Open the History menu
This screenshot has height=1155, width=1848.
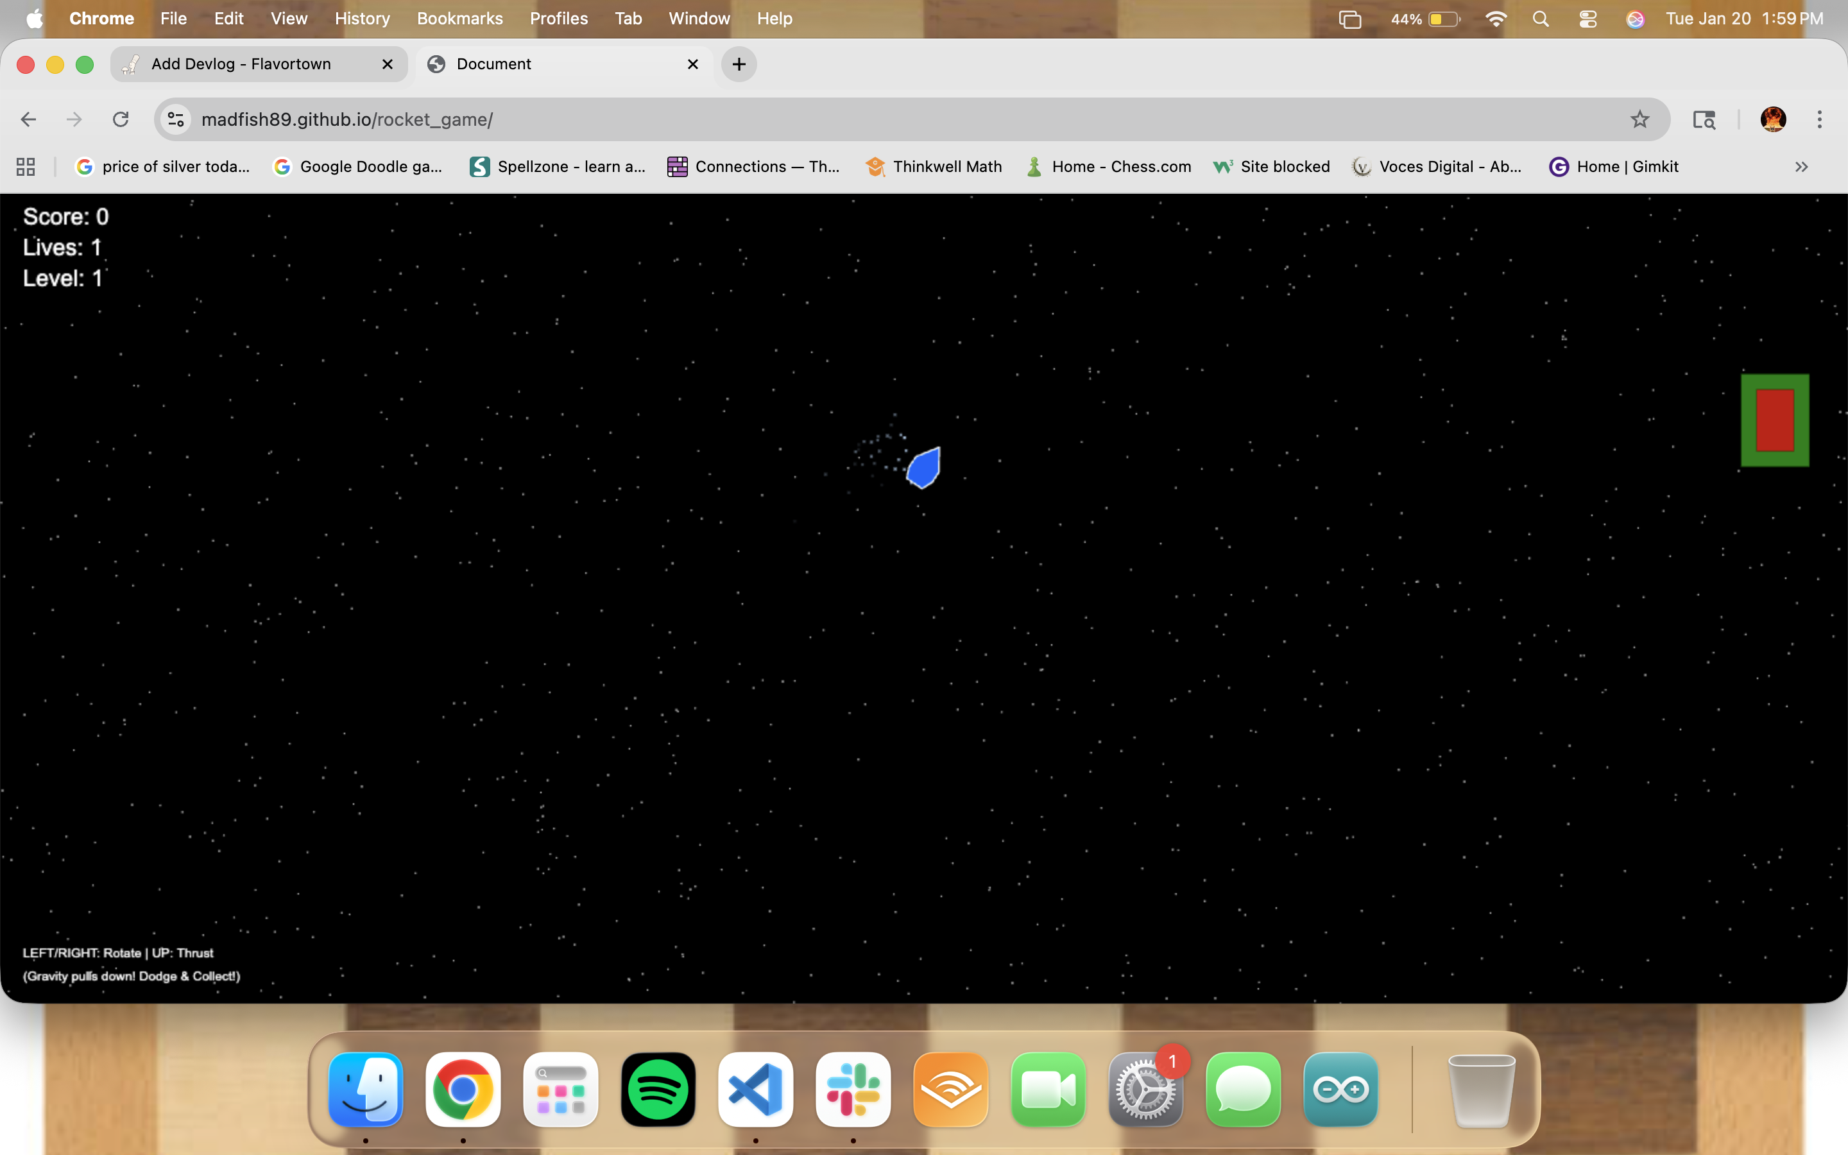(362, 19)
